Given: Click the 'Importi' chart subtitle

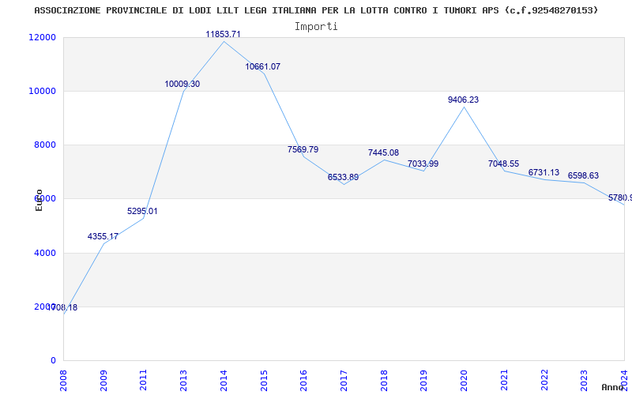Looking at the screenshot, I should tap(316, 27).
